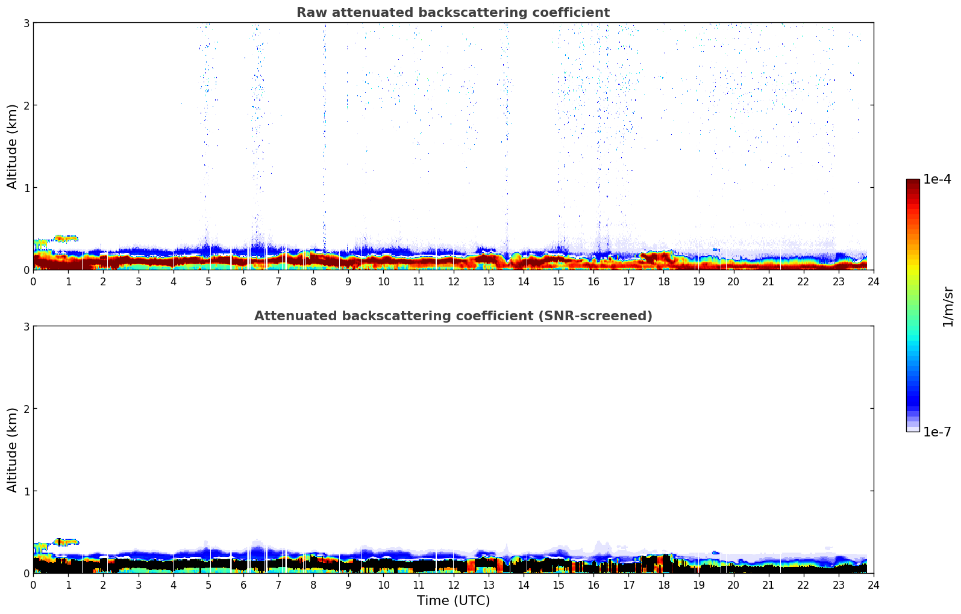
Task: Select hour 18 on the top plot's time axis
Action: [663, 281]
